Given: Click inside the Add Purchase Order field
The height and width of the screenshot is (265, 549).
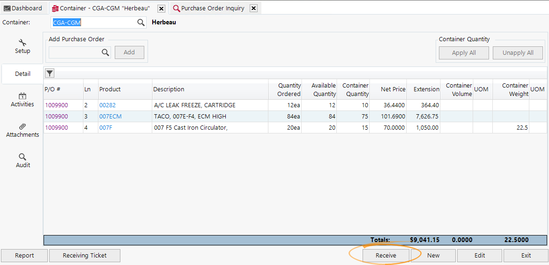Looking at the screenshot, I should 75,53.
